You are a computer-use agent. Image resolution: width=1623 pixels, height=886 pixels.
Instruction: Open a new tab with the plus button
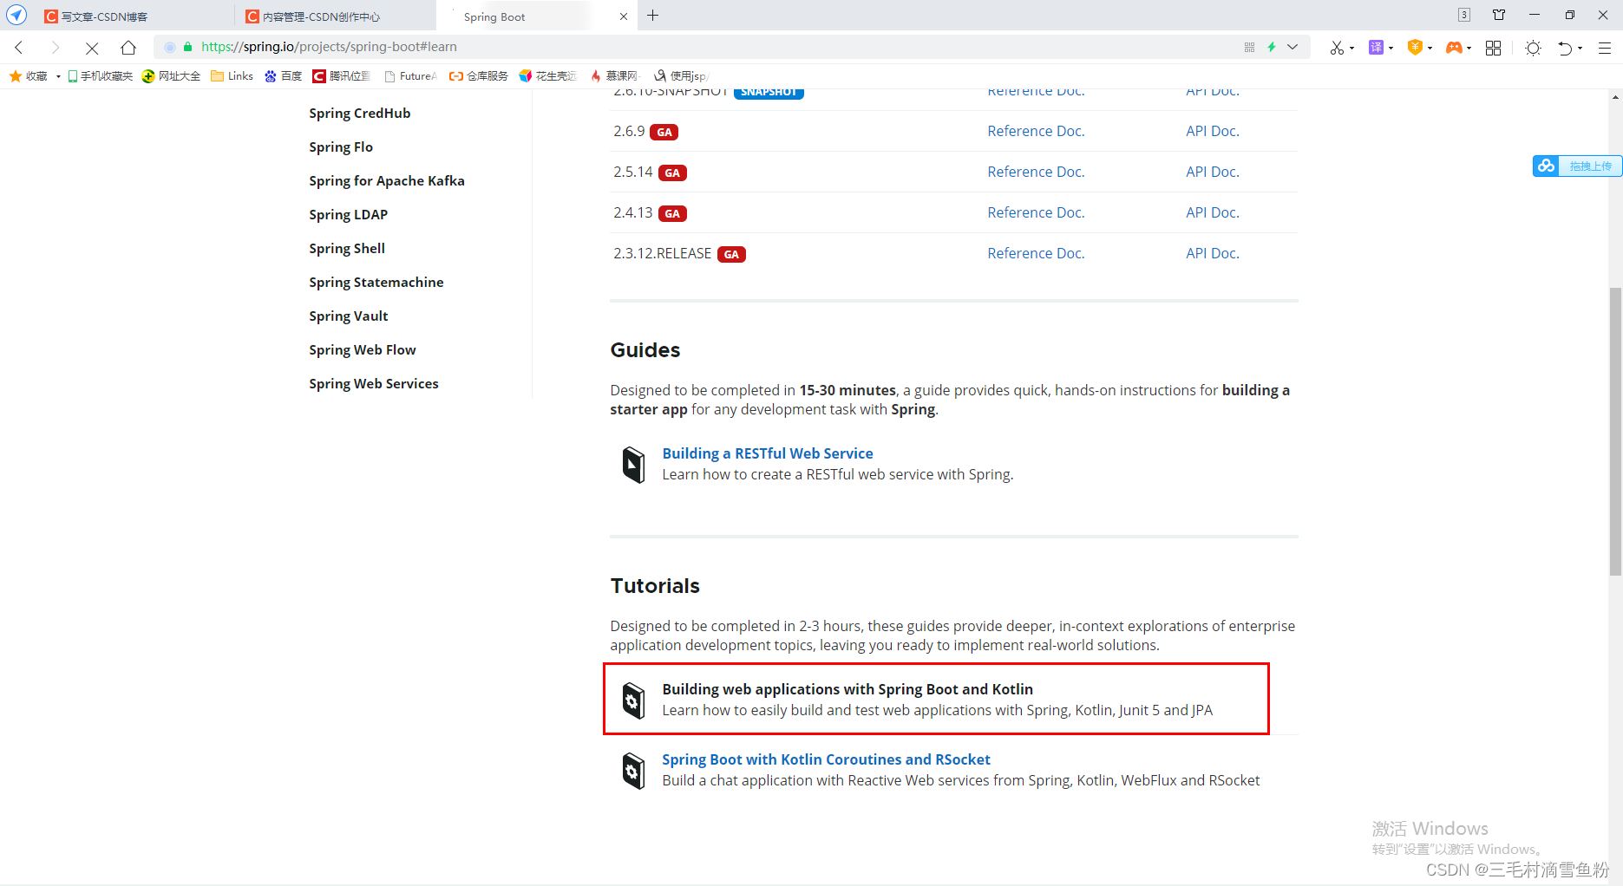click(653, 16)
